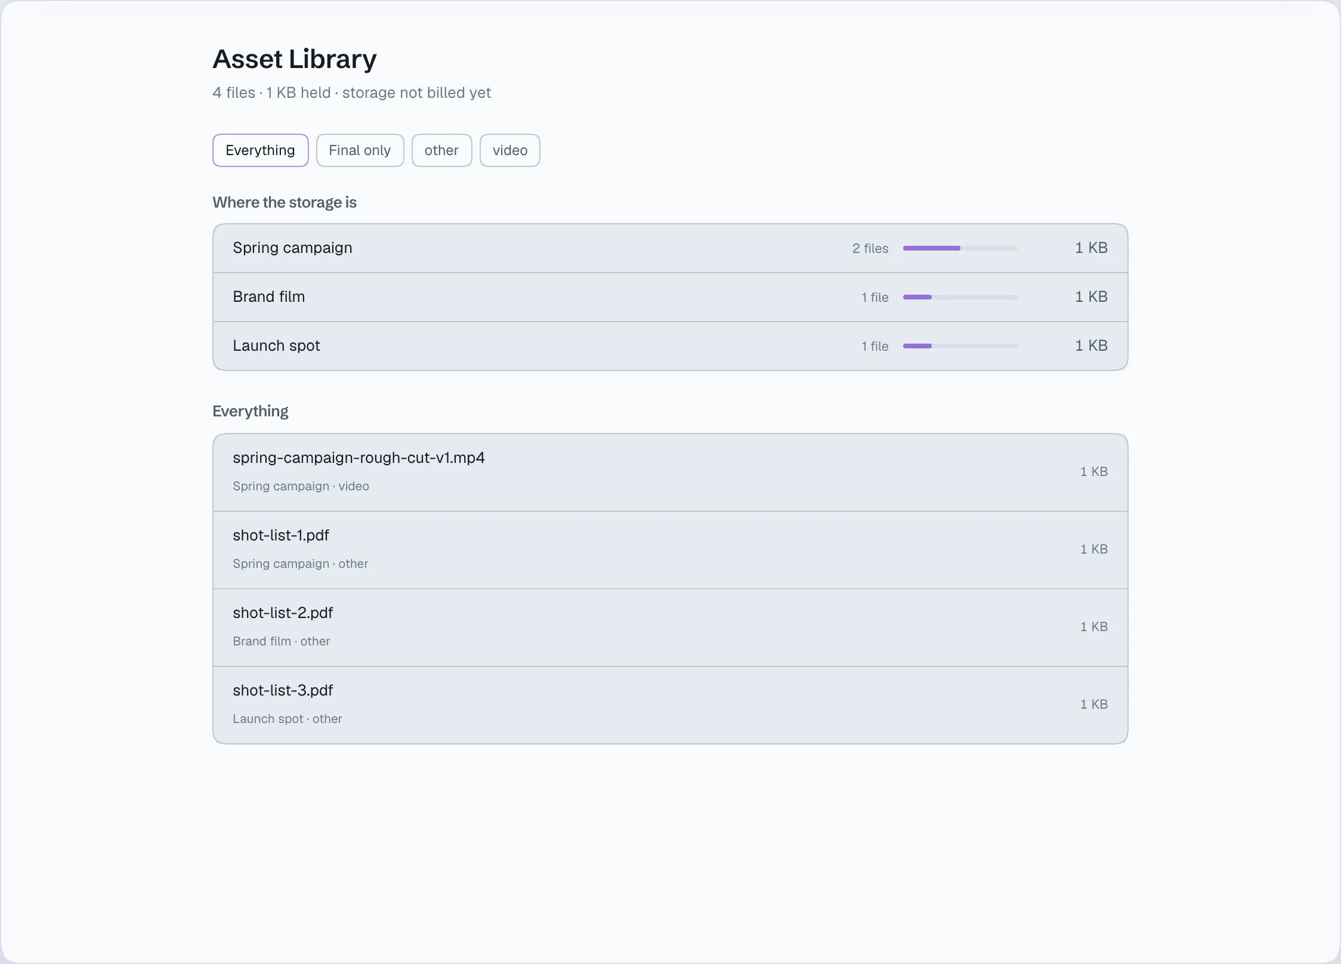
Task: Show only video assets
Action: pyautogui.click(x=510, y=150)
